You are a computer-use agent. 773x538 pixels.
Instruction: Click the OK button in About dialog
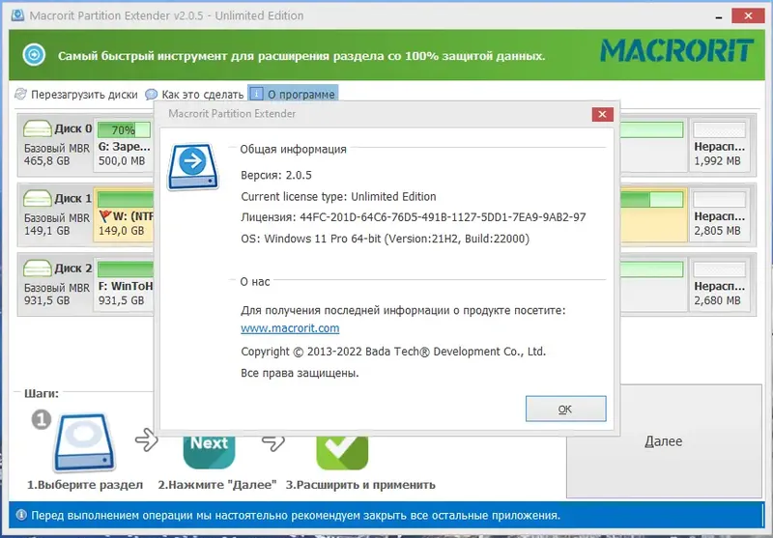565,409
